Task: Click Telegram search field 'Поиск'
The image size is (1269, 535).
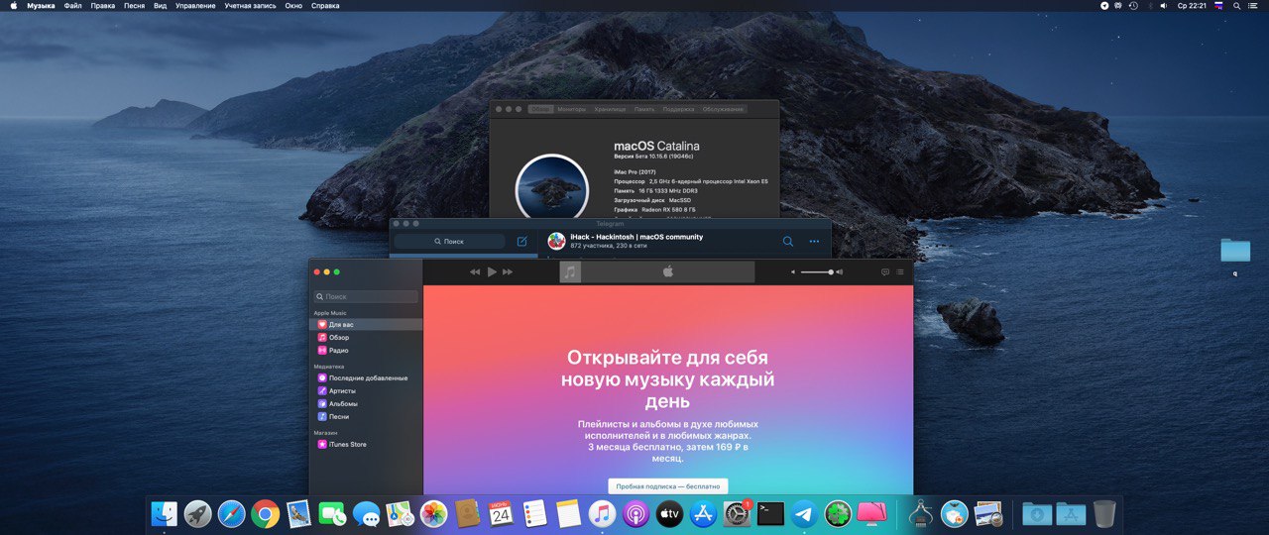Action: [x=449, y=241]
